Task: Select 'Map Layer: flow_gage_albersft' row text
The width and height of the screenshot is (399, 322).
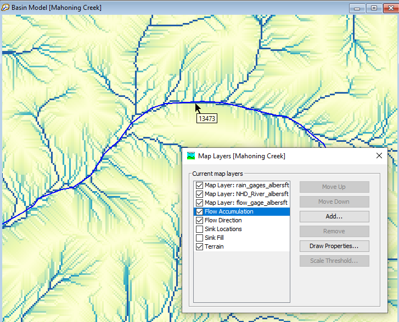Action: [x=246, y=203]
